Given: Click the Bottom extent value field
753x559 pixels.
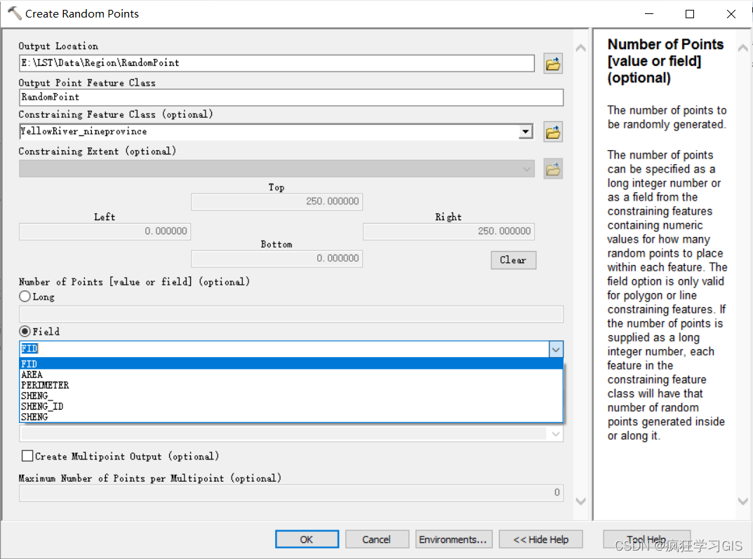Looking at the screenshot, I should (x=276, y=259).
